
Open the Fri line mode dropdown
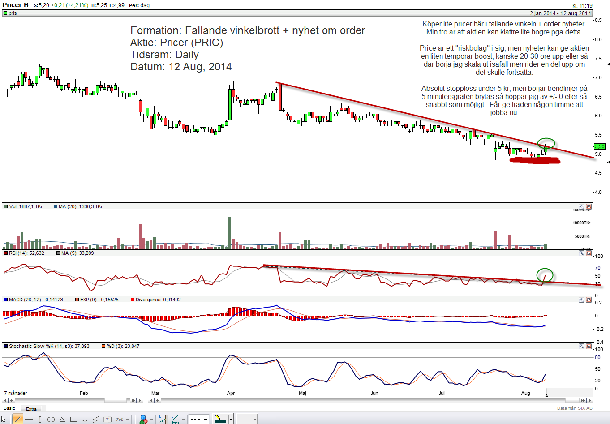coord(184,420)
